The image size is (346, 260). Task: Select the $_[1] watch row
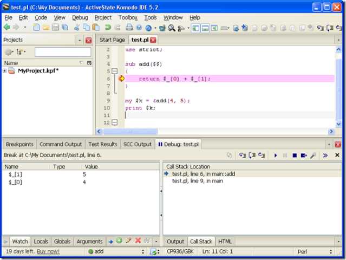pos(81,174)
